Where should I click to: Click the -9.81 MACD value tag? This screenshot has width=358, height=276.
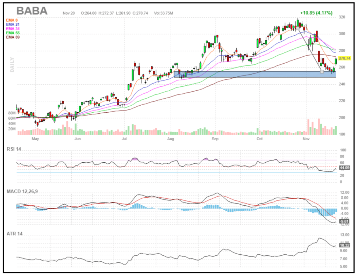coord(344,221)
